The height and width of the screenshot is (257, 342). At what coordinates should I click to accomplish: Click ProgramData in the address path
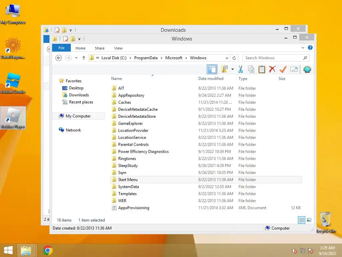point(146,58)
